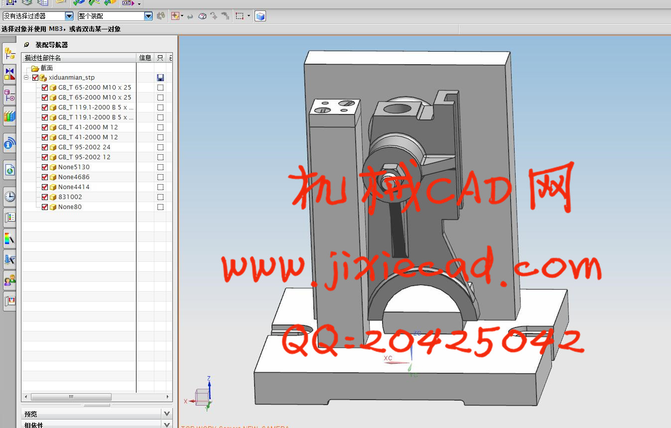Click the 只 read-only column header

(x=160, y=58)
